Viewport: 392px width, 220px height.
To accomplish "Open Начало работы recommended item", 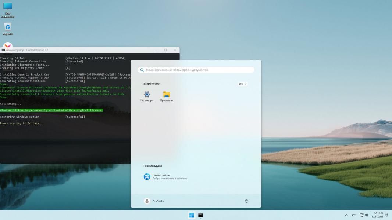I will click(x=165, y=177).
